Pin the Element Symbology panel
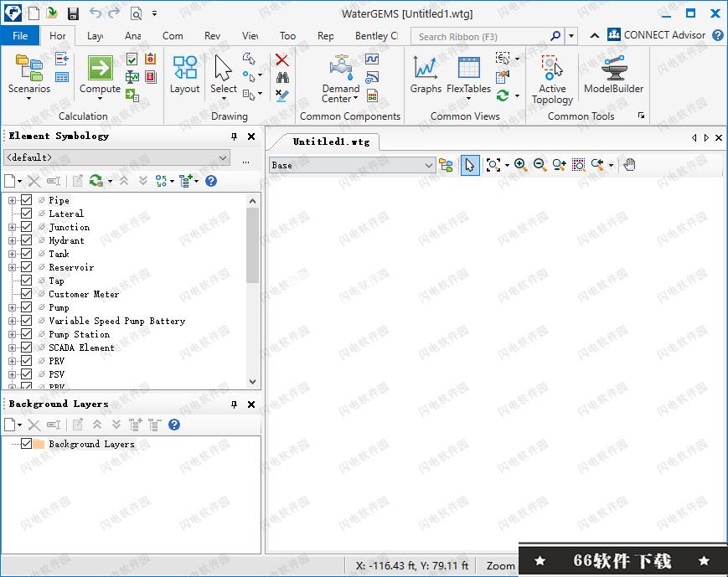728x577 pixels. coord(234,136)
